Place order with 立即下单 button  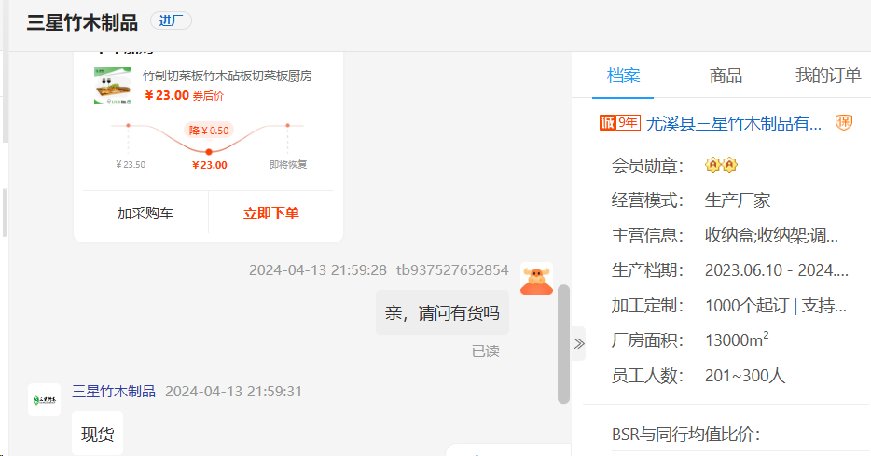point(271,214)
